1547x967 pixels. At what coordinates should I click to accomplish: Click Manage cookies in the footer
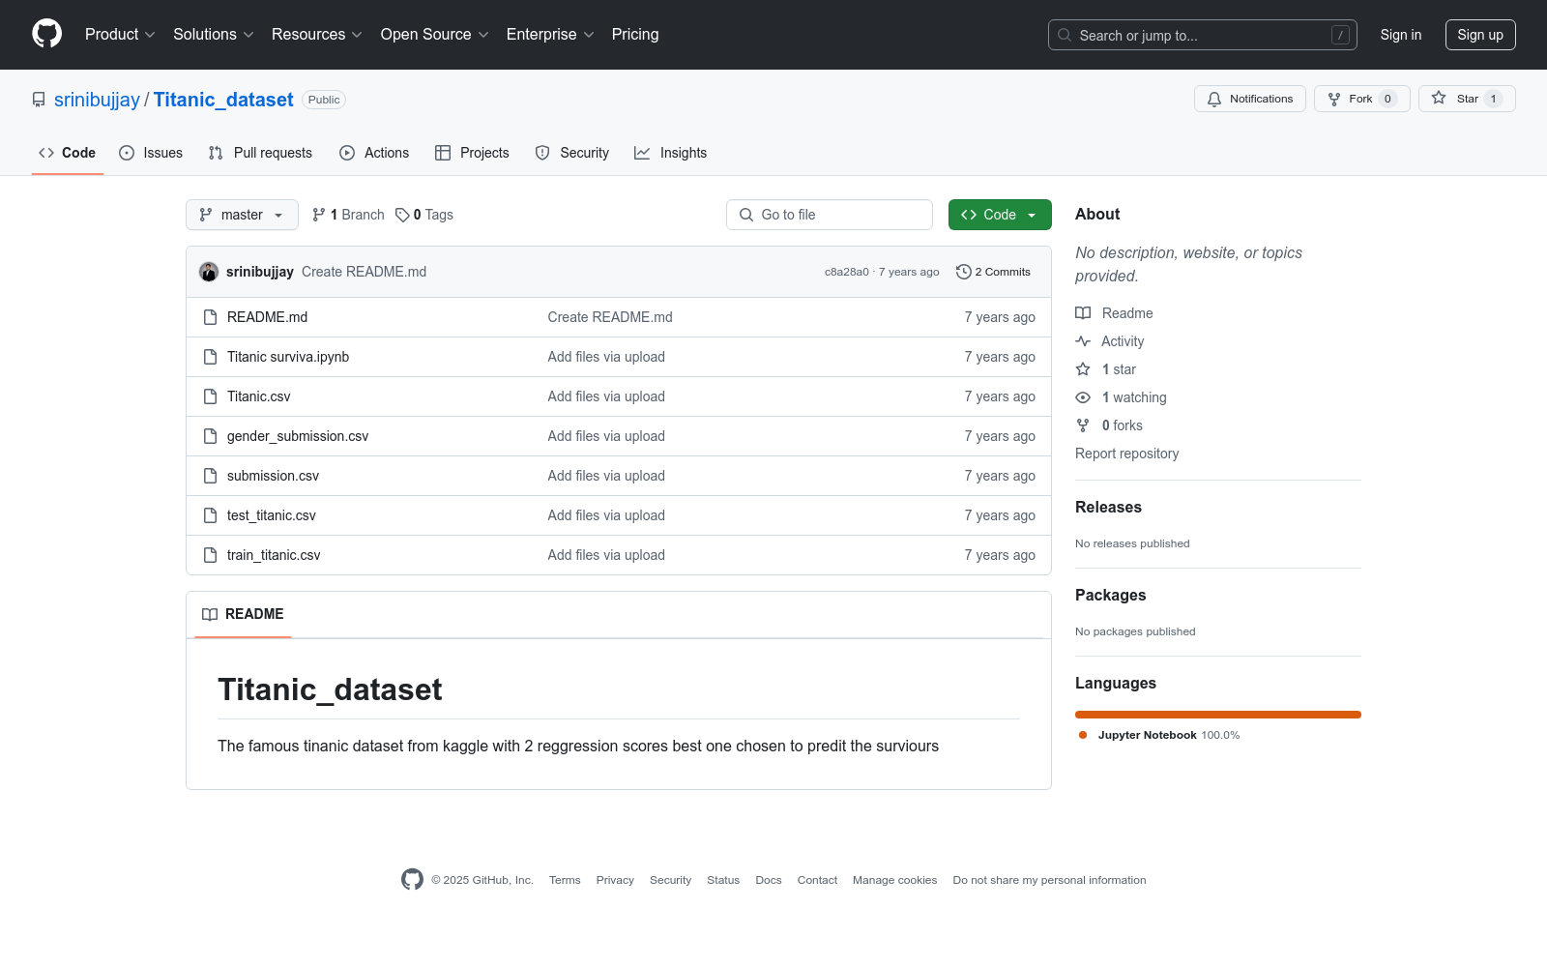(895, 880)
